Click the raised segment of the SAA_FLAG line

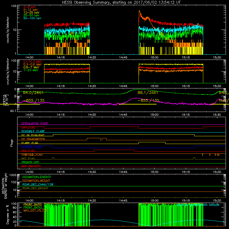114,150
